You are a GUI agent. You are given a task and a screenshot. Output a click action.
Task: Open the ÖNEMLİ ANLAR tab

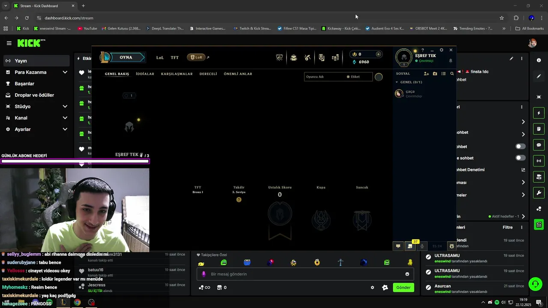click(x=238, y=74)
